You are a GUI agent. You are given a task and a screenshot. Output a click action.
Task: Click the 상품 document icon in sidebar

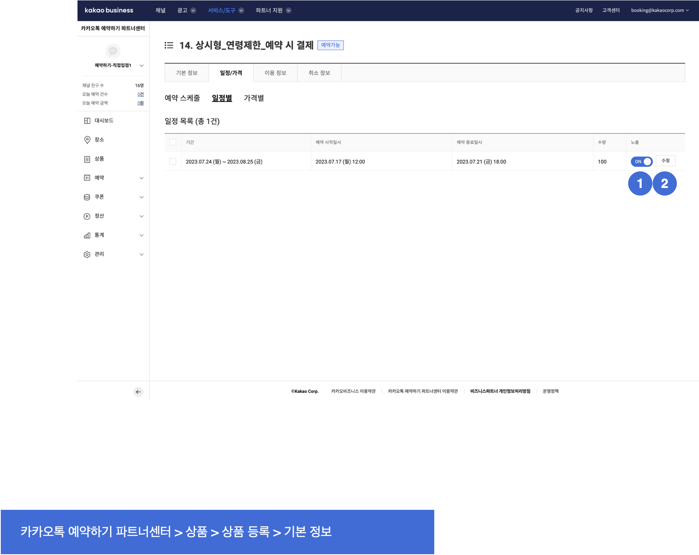(87, 159)
